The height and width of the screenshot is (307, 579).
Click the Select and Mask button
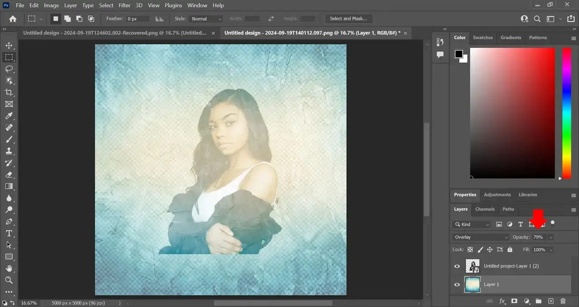coord(348,19)
